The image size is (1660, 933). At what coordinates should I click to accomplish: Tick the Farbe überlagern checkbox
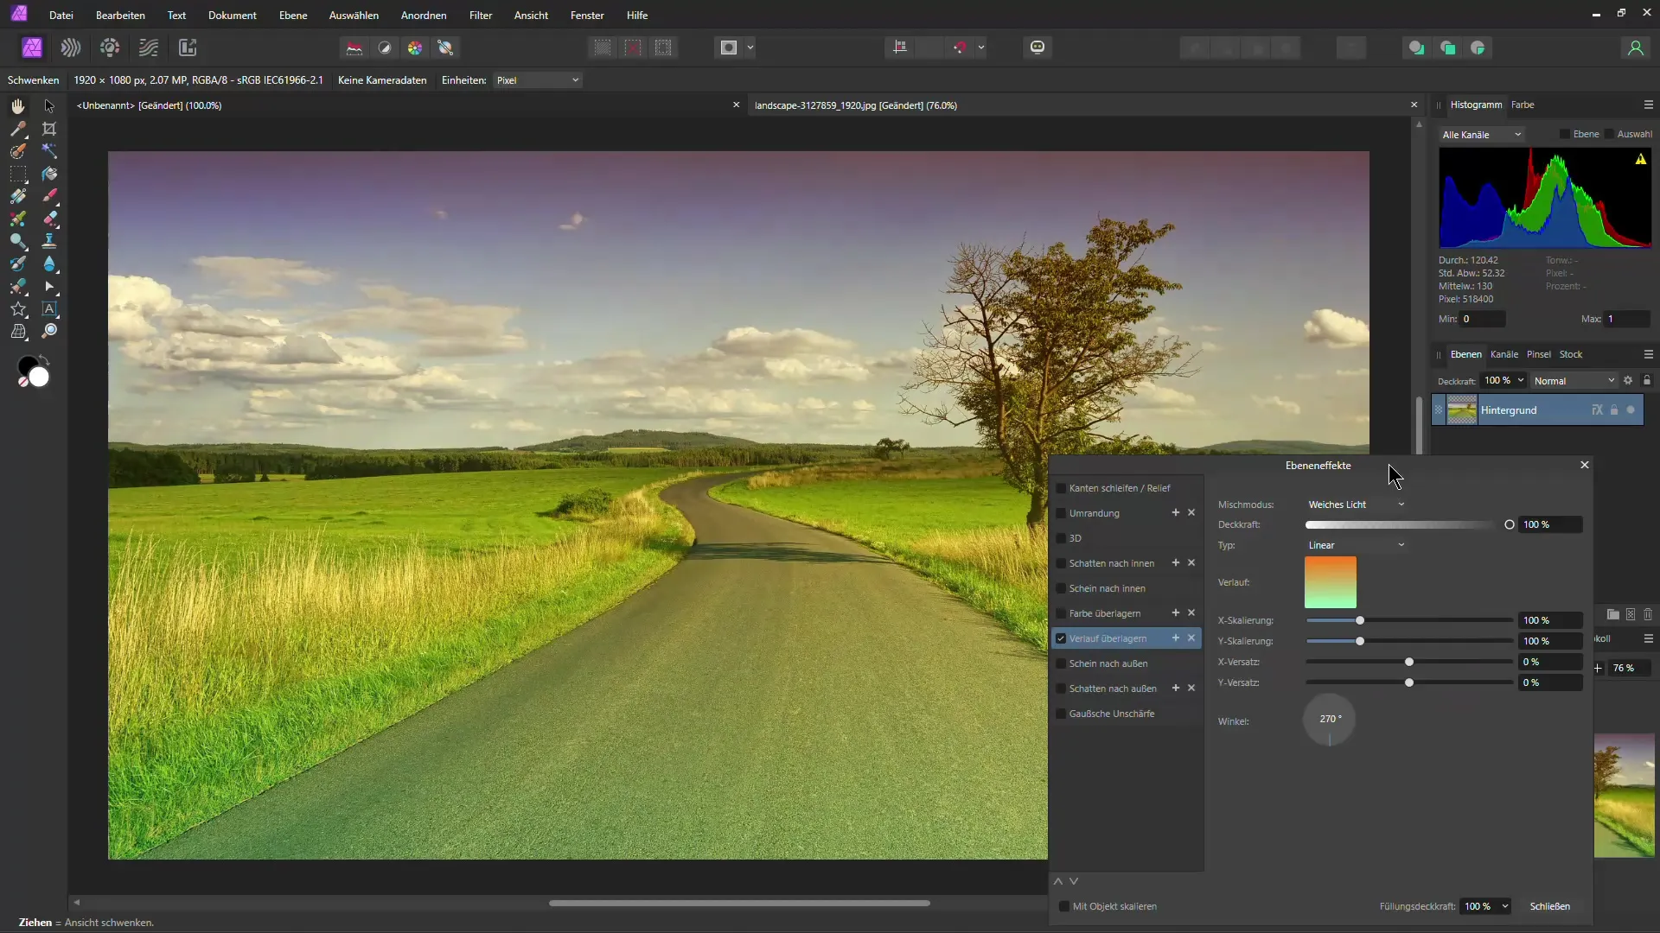point(1061,613)
